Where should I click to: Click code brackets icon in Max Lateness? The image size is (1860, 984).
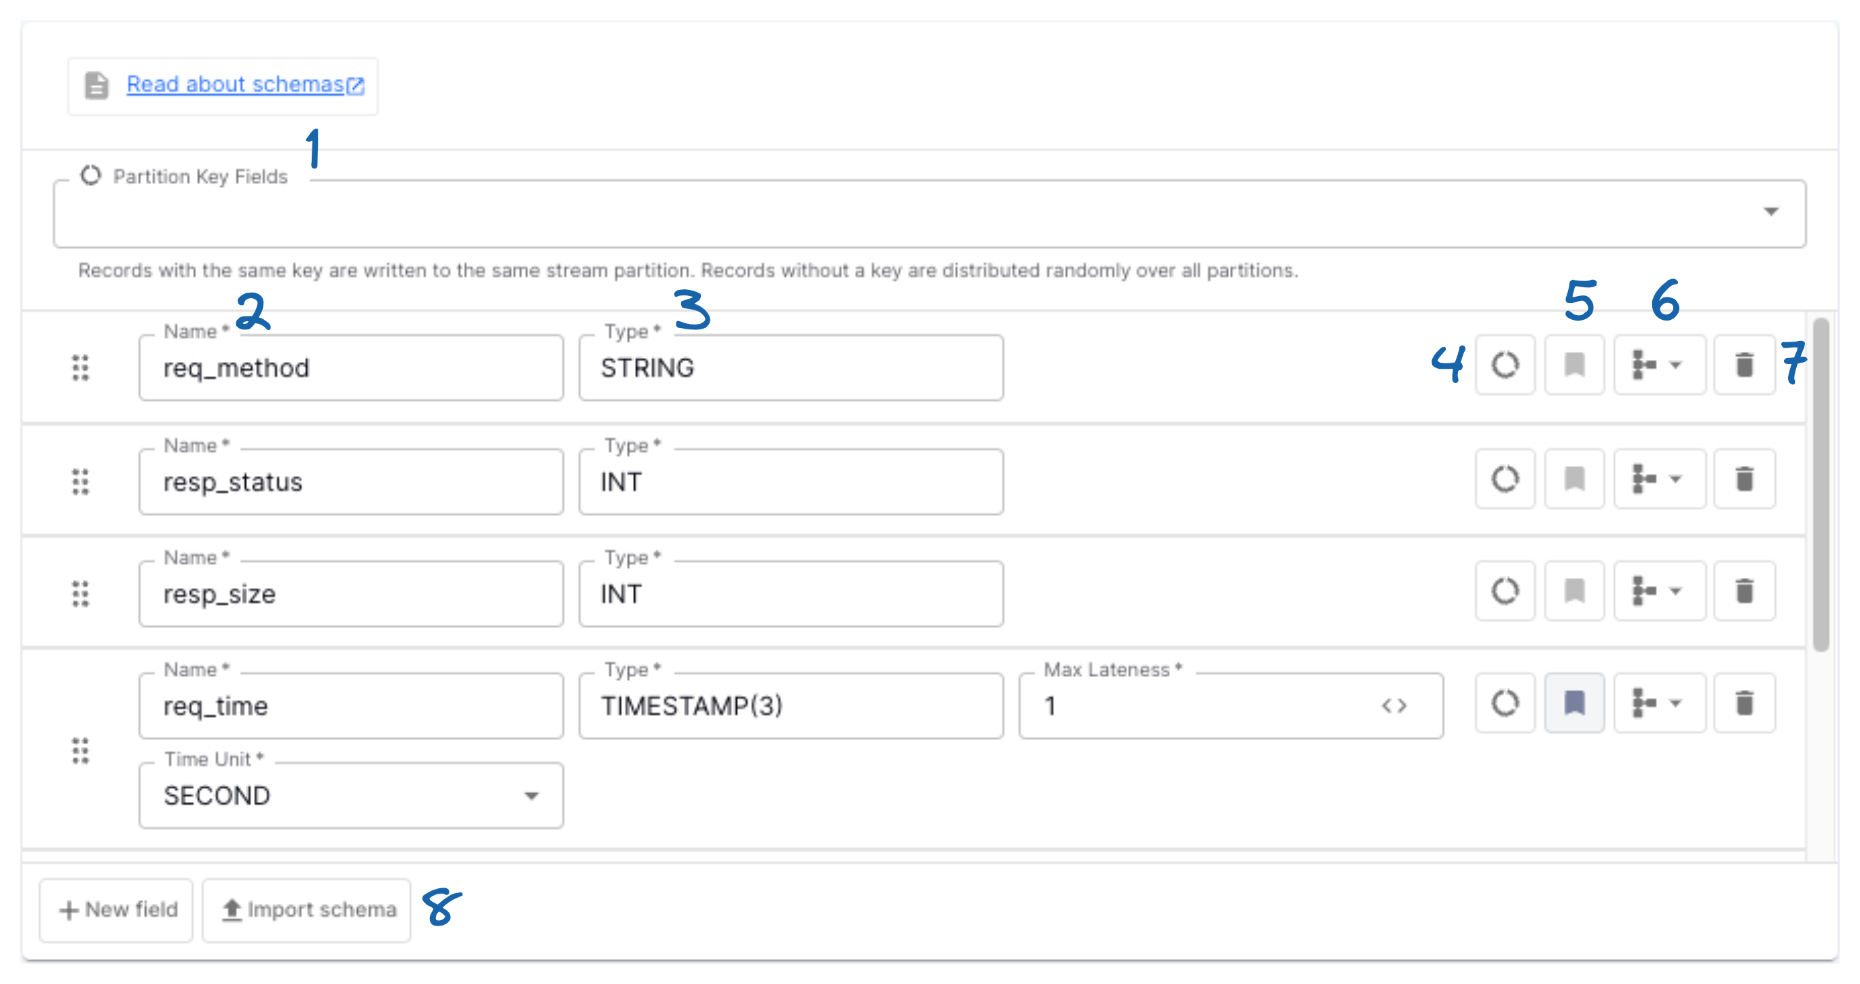tap(1393, 706)
